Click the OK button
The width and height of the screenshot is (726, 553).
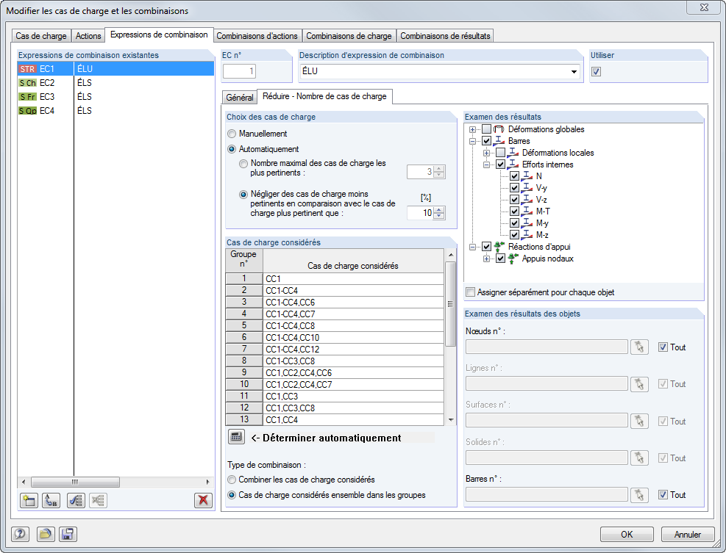[627, 534]
